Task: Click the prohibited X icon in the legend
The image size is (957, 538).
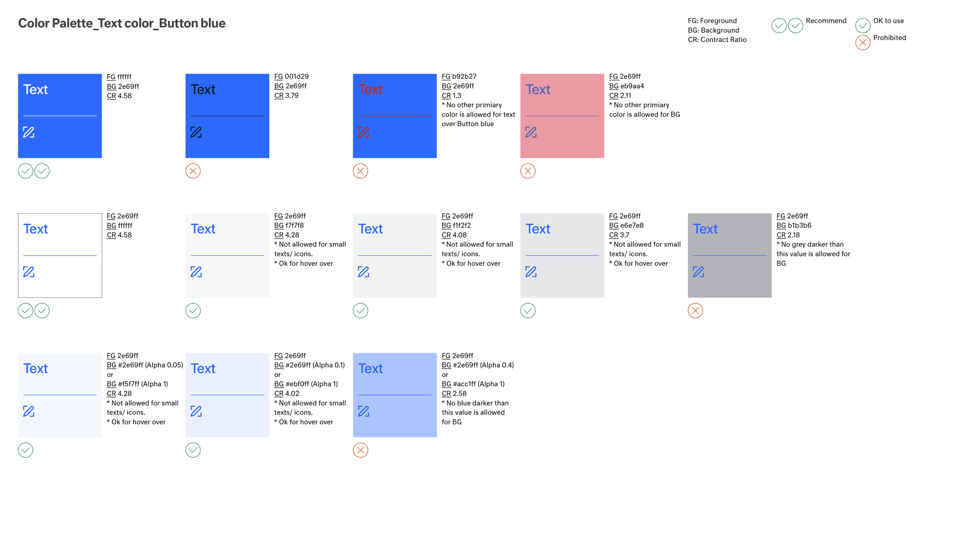Action: (x=863, y=42)
